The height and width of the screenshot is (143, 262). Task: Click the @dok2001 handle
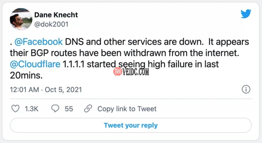tap(51, 24)
